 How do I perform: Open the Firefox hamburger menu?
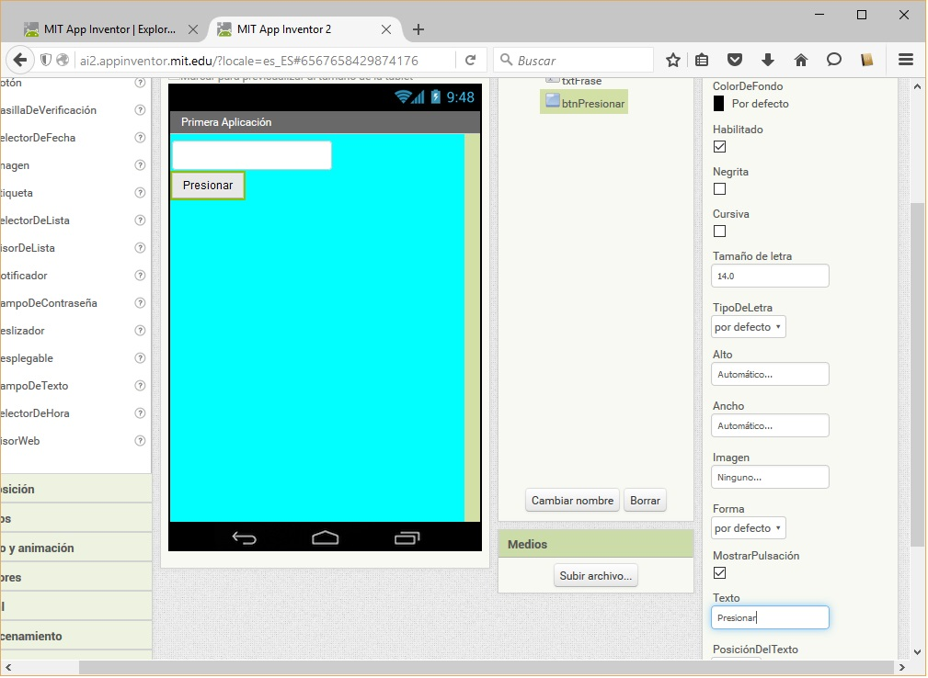[x=905, y=60]
